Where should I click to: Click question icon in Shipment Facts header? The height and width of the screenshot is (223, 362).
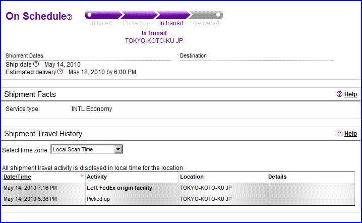[x=339, y=94]
